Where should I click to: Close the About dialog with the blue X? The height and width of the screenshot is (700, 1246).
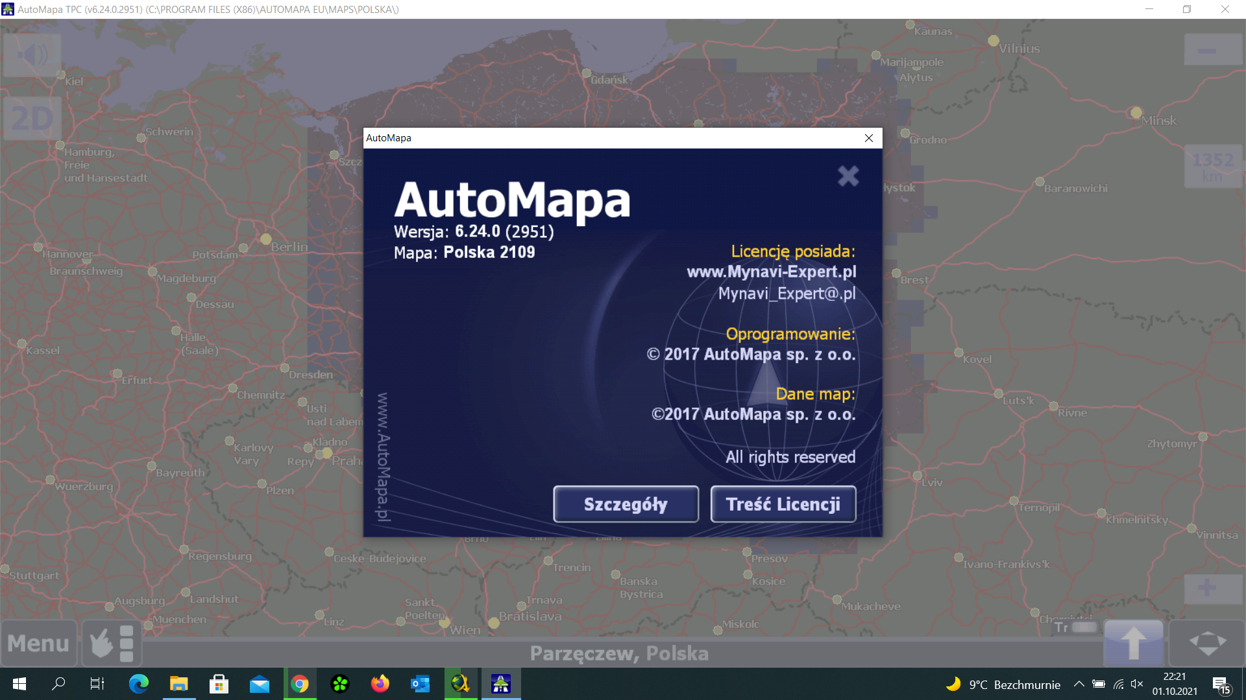tap(848, 176)
